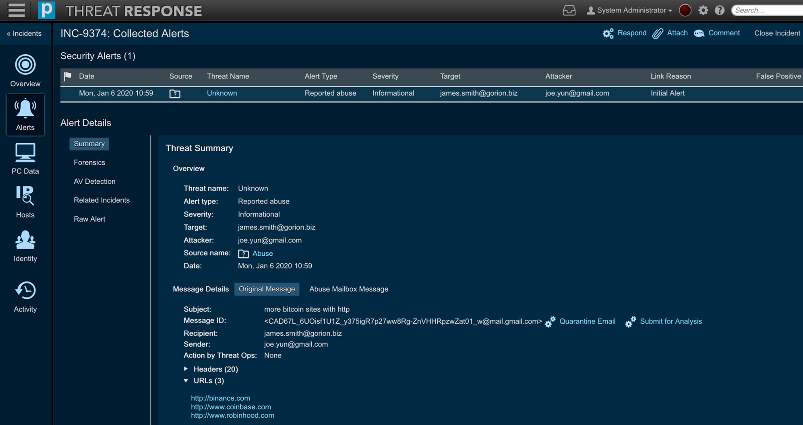Open the http://binance.com URL

220,398
